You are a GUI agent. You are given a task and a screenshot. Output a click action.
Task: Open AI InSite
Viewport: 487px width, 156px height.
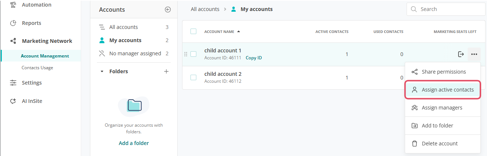coord(32,101)
